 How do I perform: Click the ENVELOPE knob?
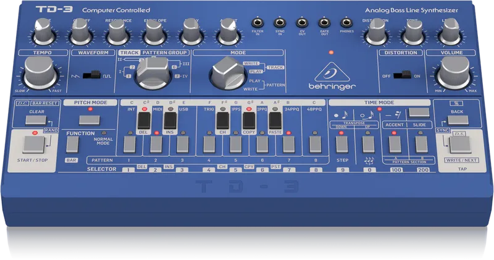click(154, 32)
